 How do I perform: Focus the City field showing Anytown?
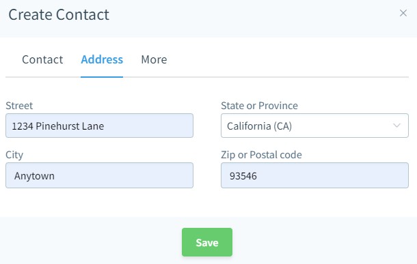99,175
